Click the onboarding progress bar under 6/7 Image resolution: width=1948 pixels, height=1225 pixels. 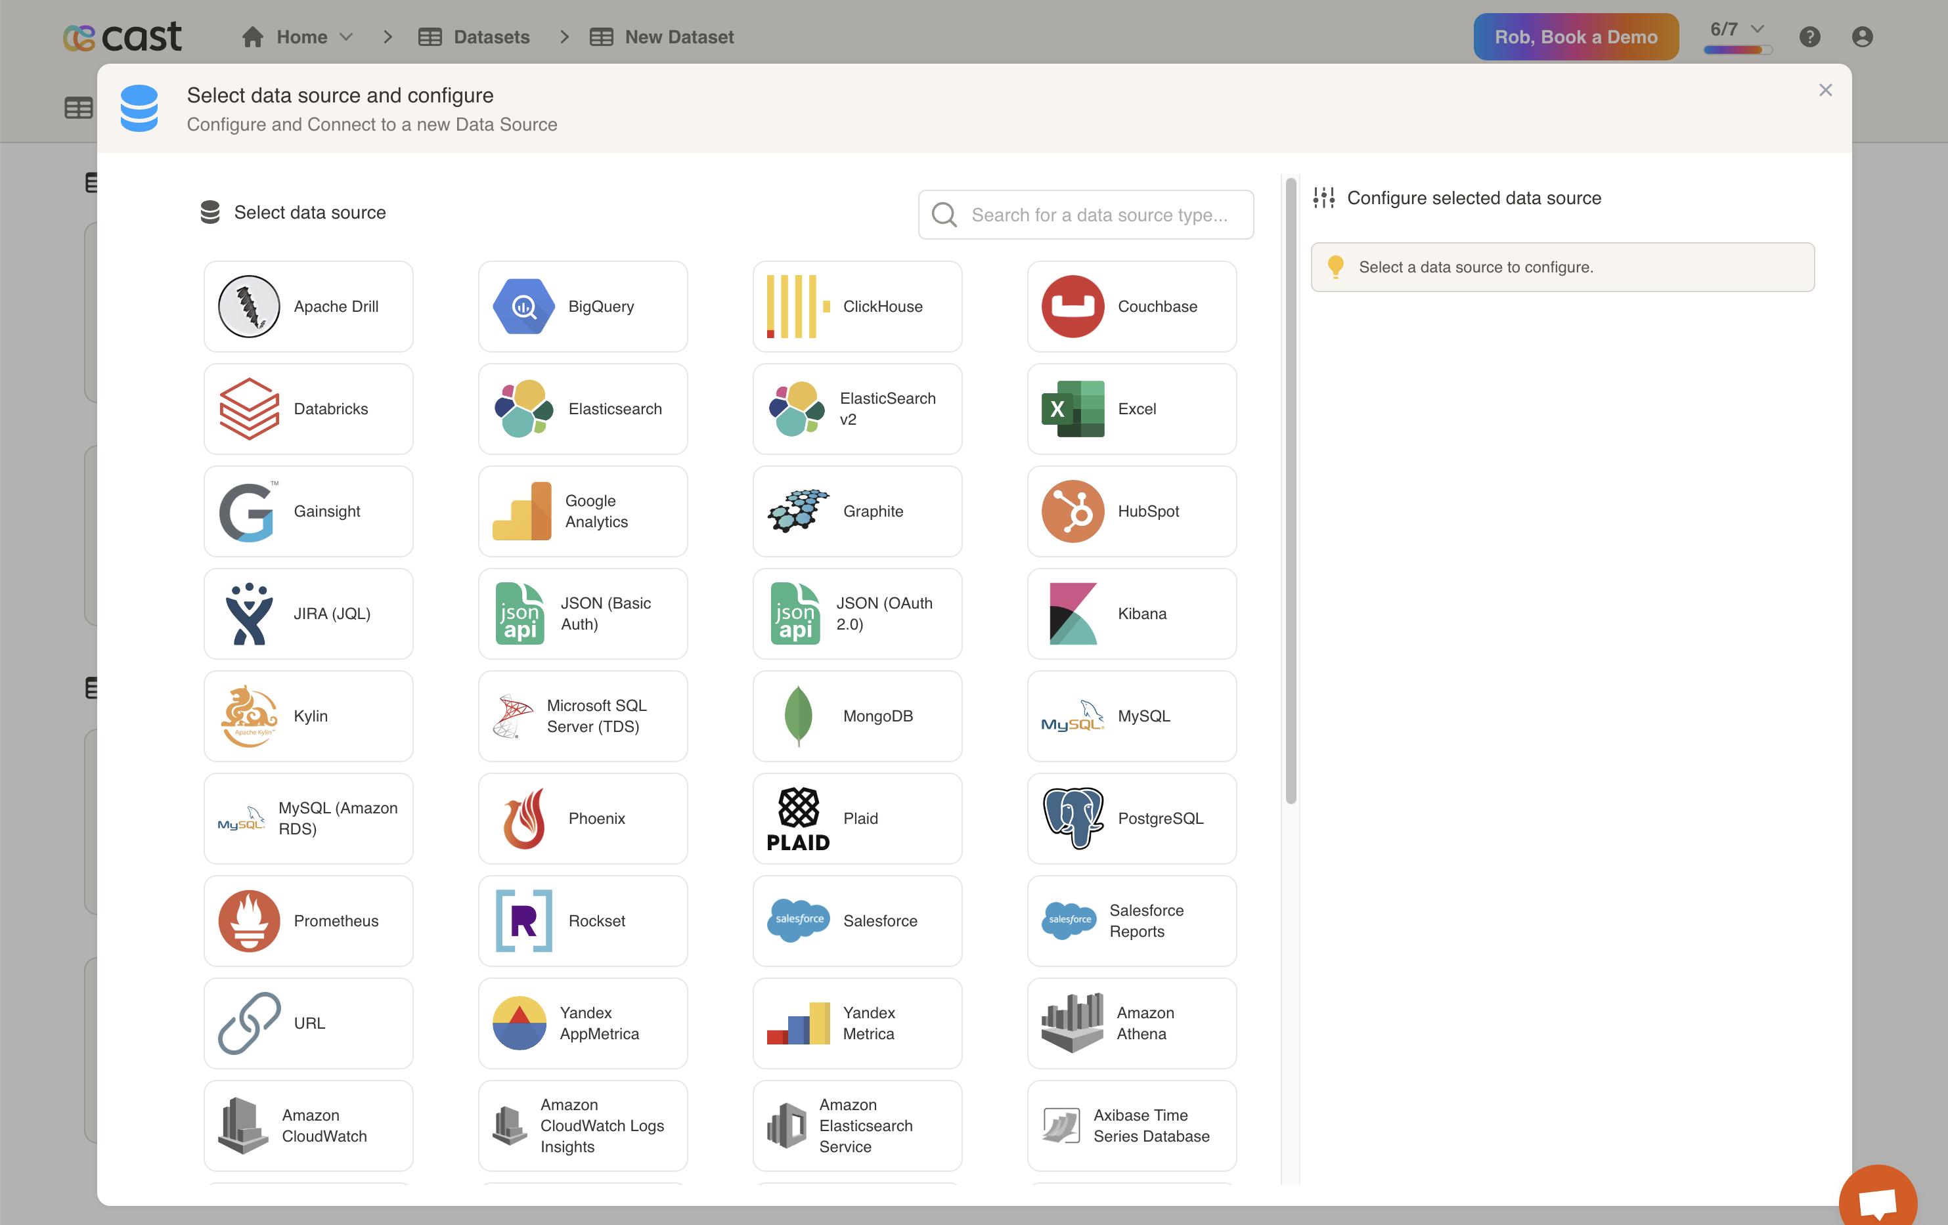pyautogui.click(x=1738, y=50)
